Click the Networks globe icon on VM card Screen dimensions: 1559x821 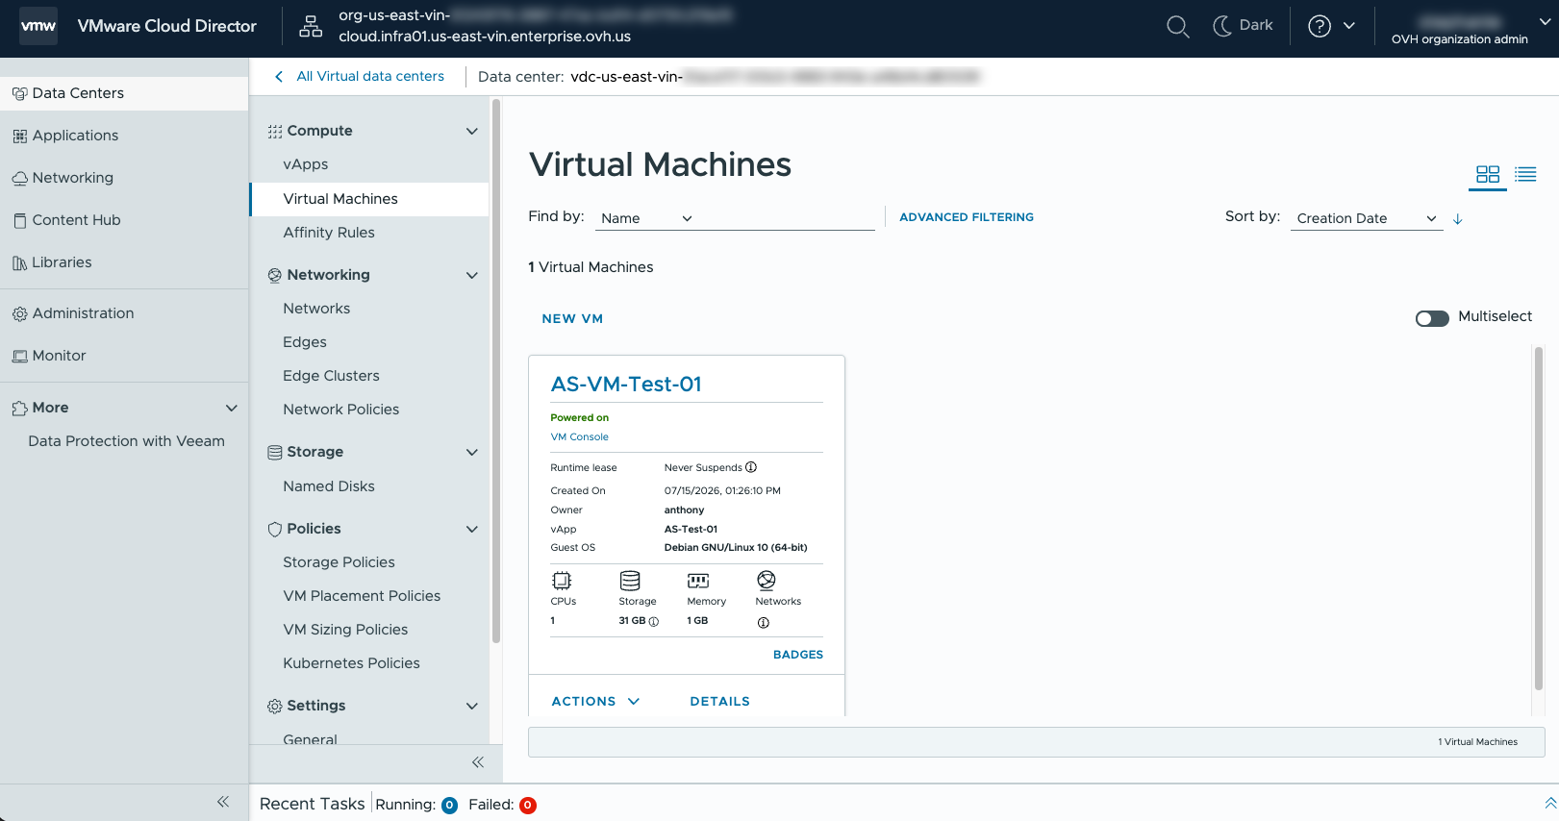coord(767,581)
